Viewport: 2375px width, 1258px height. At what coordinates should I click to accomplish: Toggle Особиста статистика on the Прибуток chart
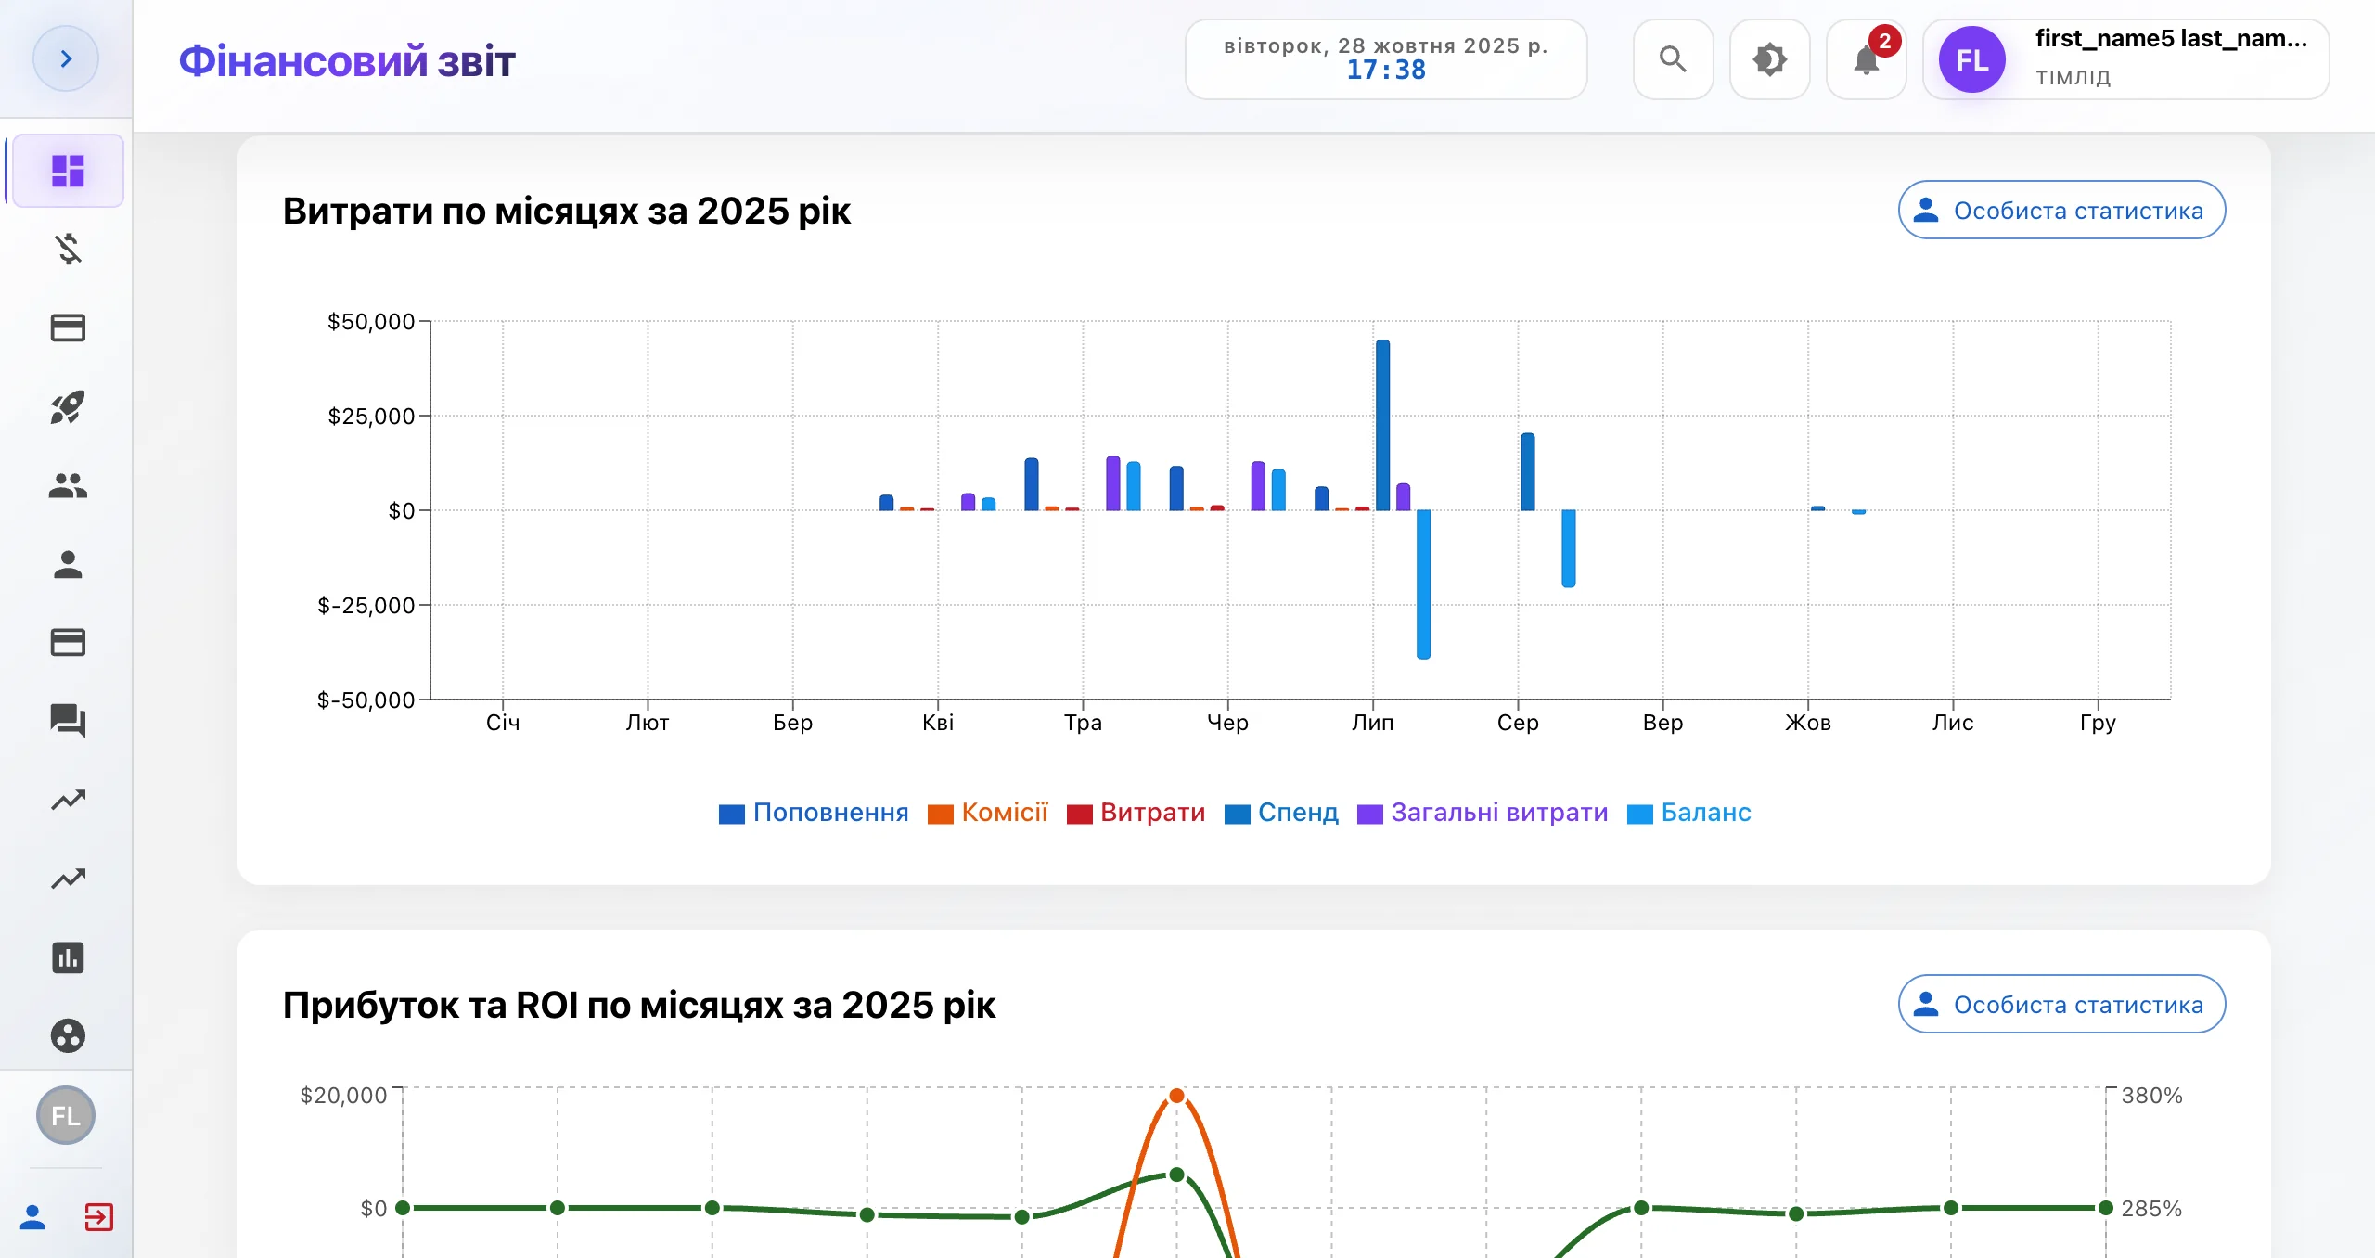[x=2061, y=1005]
